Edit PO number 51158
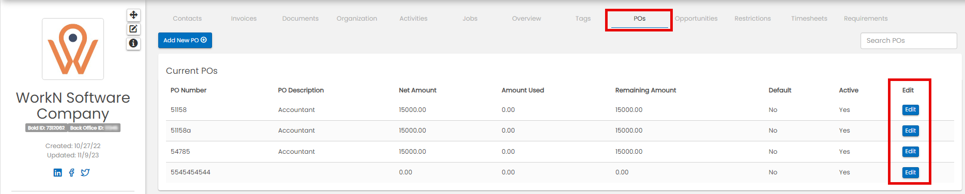This screenshot has width=965, height=194. 910,109
